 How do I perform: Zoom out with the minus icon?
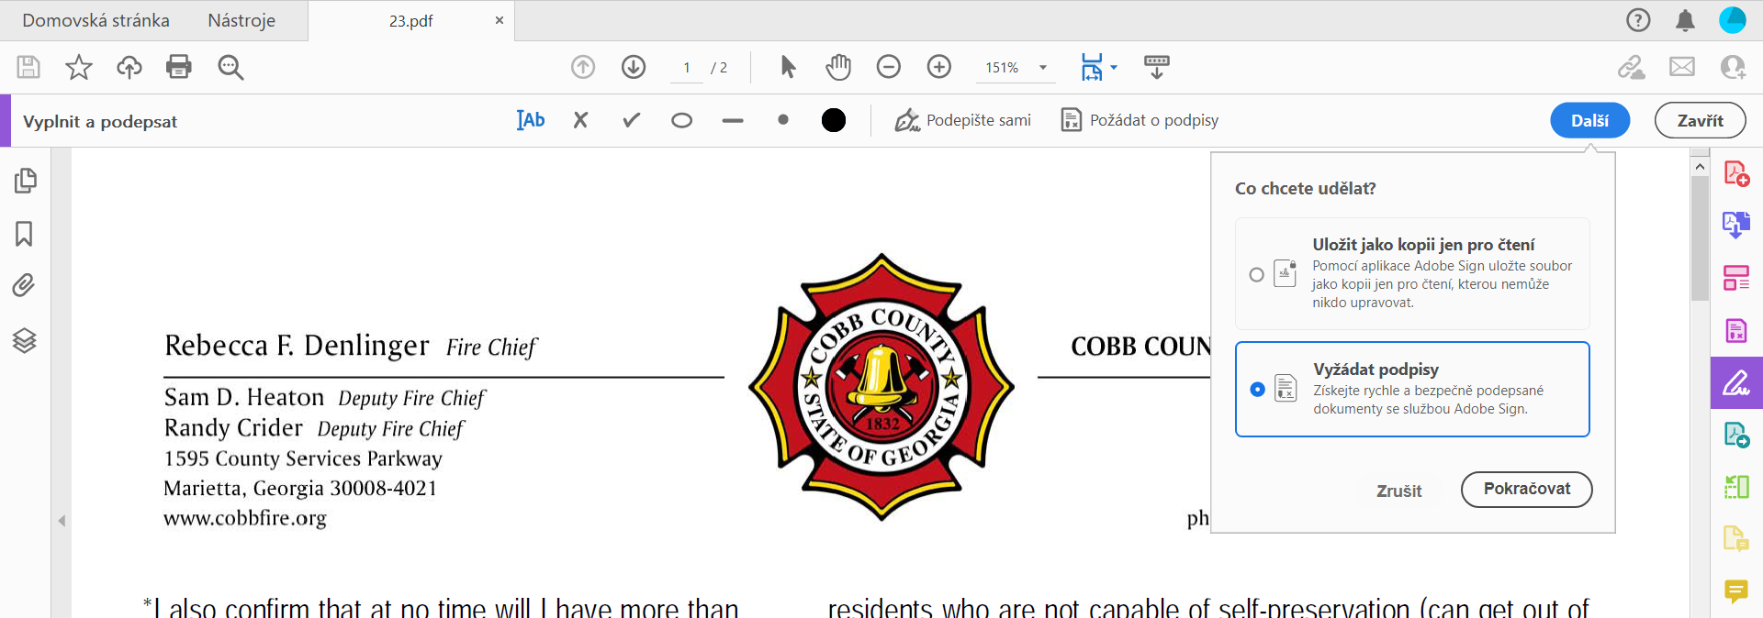(x=889, y=67)
